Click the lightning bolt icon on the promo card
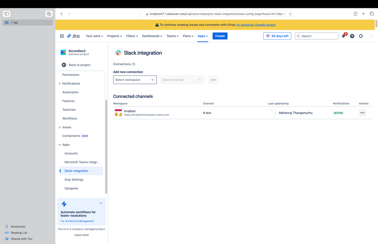378x244 pixels. (x=64, y=204)
